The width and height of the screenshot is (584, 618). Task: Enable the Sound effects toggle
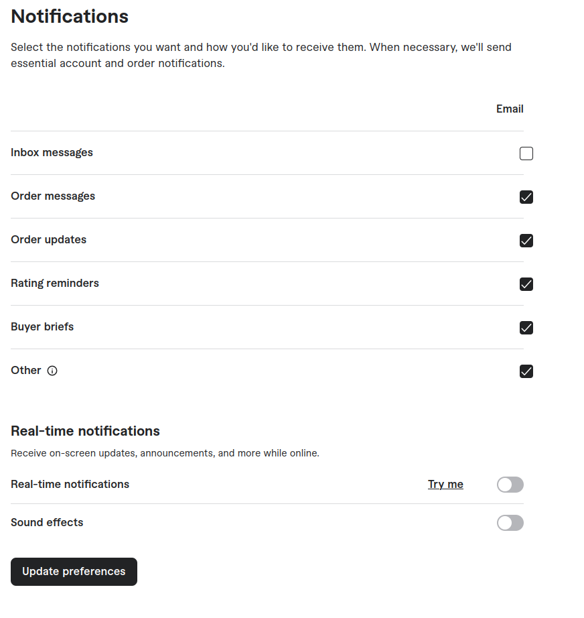tap(510, 523)
